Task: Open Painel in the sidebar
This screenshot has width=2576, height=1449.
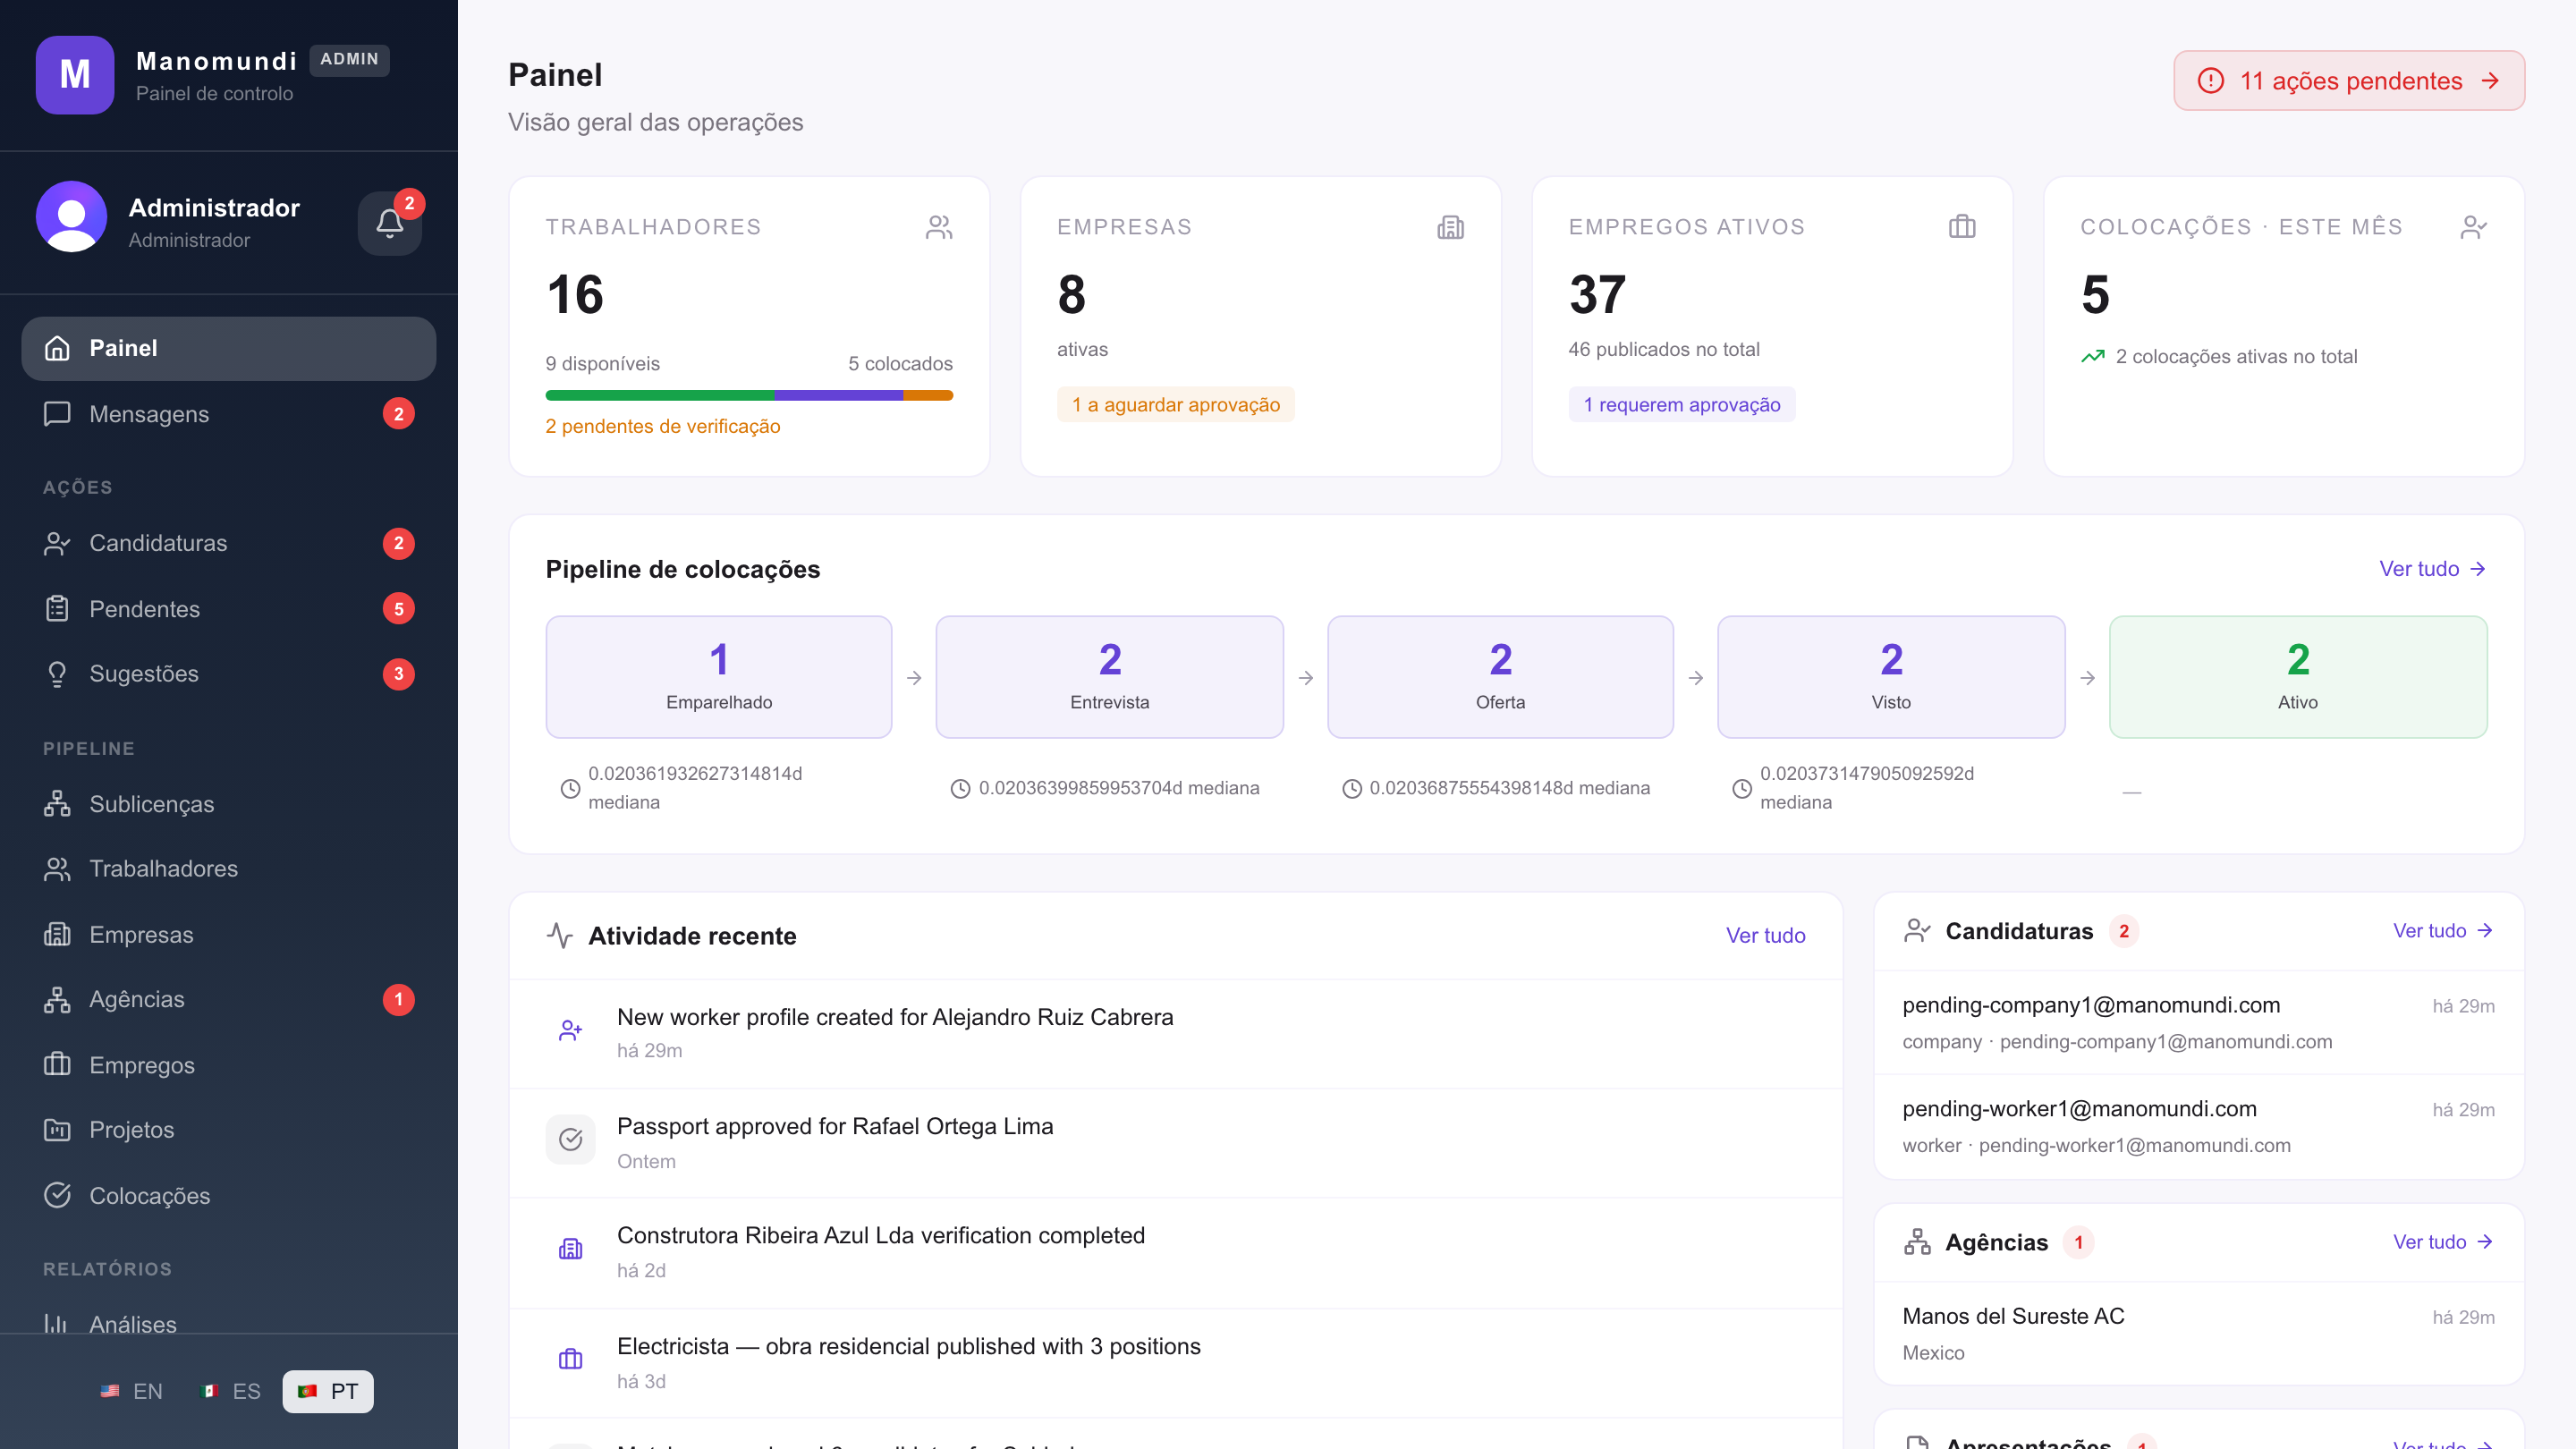Action: click(229, 348)
